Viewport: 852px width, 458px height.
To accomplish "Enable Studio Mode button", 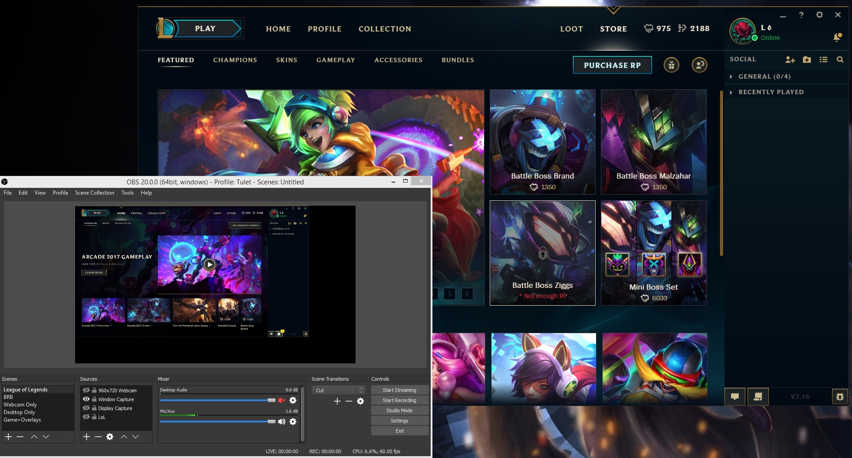I will click(x=400, y=410).
